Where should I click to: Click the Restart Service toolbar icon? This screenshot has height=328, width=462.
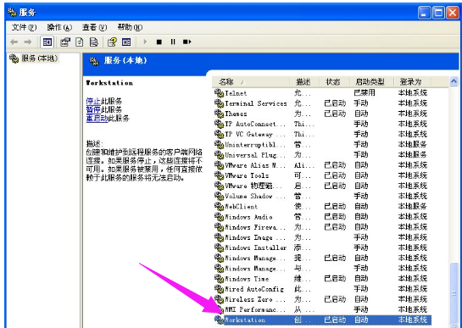(187, 42)
